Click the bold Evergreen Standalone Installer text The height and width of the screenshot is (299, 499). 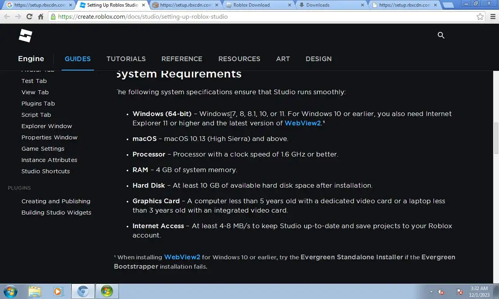pos(352,257)
